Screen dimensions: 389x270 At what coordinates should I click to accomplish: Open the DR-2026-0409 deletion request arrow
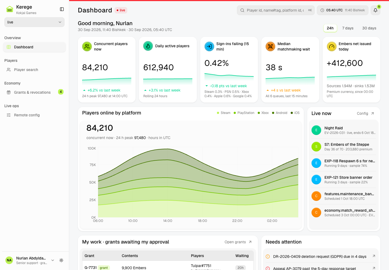click(374, 256)
